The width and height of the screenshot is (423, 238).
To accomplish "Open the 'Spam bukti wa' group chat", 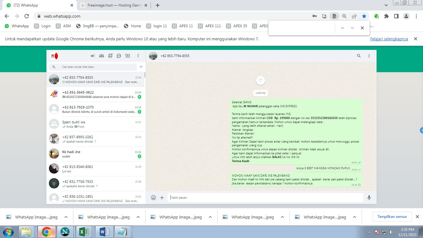I will click(x=95, y=124).
